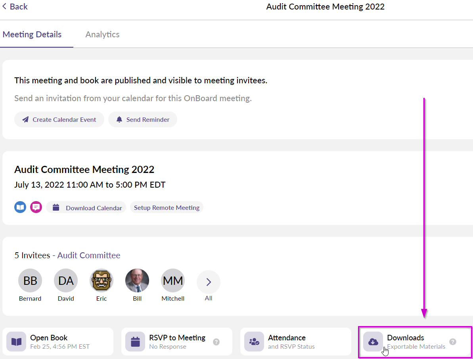Click Eric's avatar picture

click(x=101, y=281)
